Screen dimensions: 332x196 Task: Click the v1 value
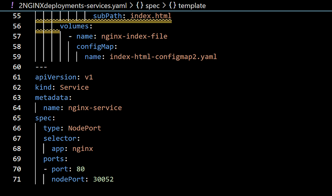89,77
